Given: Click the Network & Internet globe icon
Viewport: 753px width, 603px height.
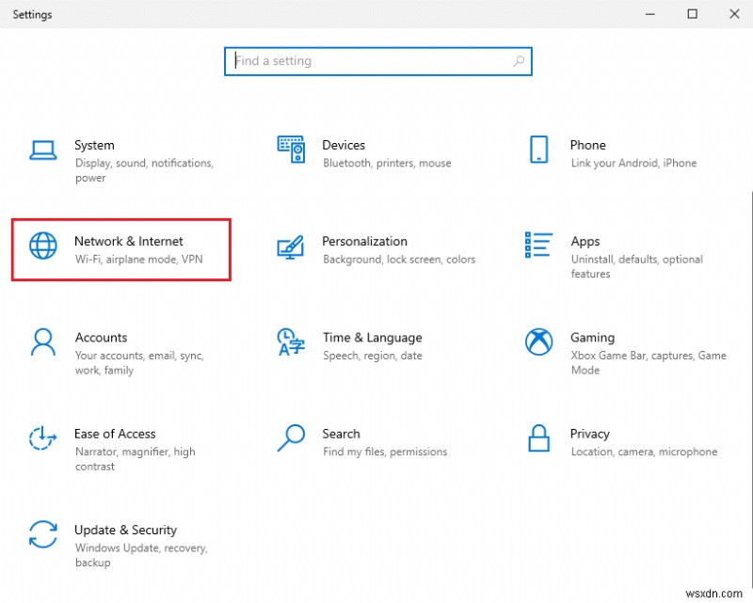Looking at the screenshot, I should coord(42,246).
